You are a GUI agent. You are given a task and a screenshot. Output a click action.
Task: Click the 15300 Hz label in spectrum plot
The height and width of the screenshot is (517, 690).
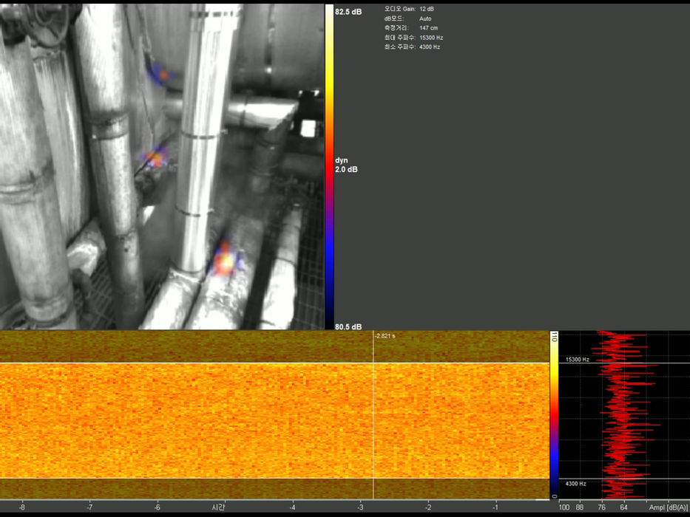pos(577,360)
